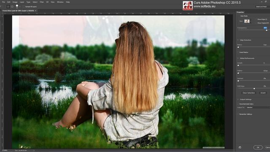Click the Clear Selection button
The image size is (270, 152).
(248, 93)
